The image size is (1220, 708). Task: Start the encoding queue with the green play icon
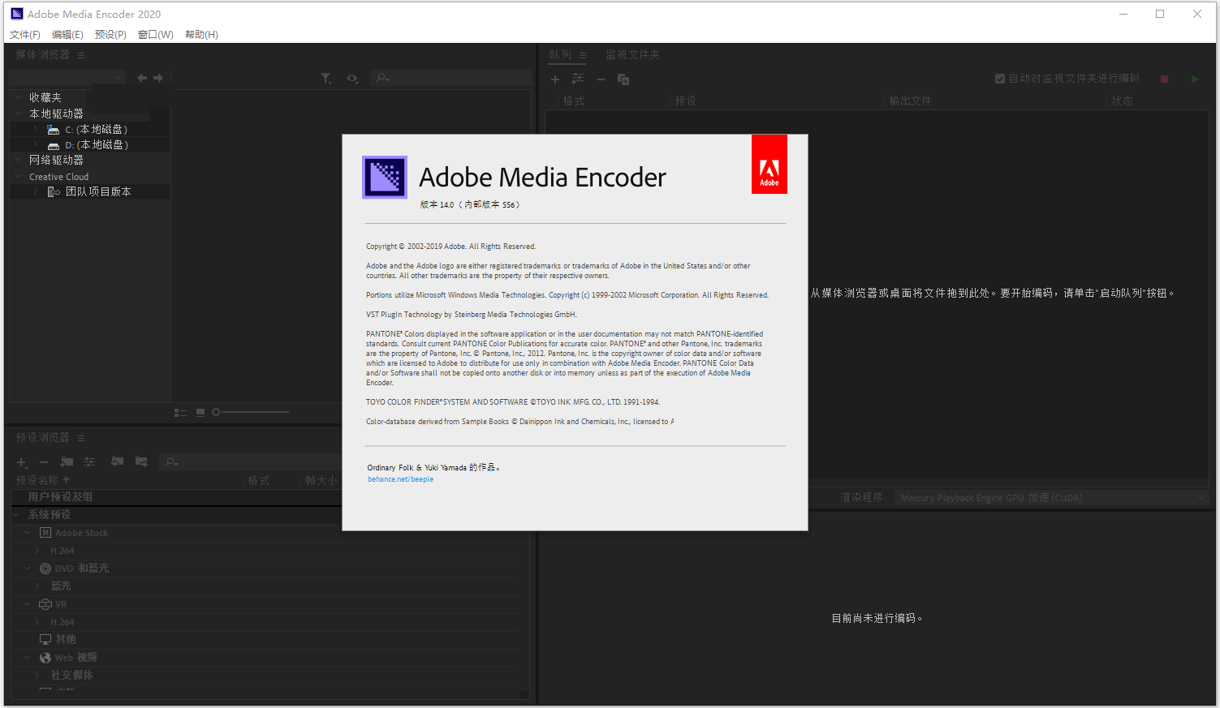coord(1194,79)
